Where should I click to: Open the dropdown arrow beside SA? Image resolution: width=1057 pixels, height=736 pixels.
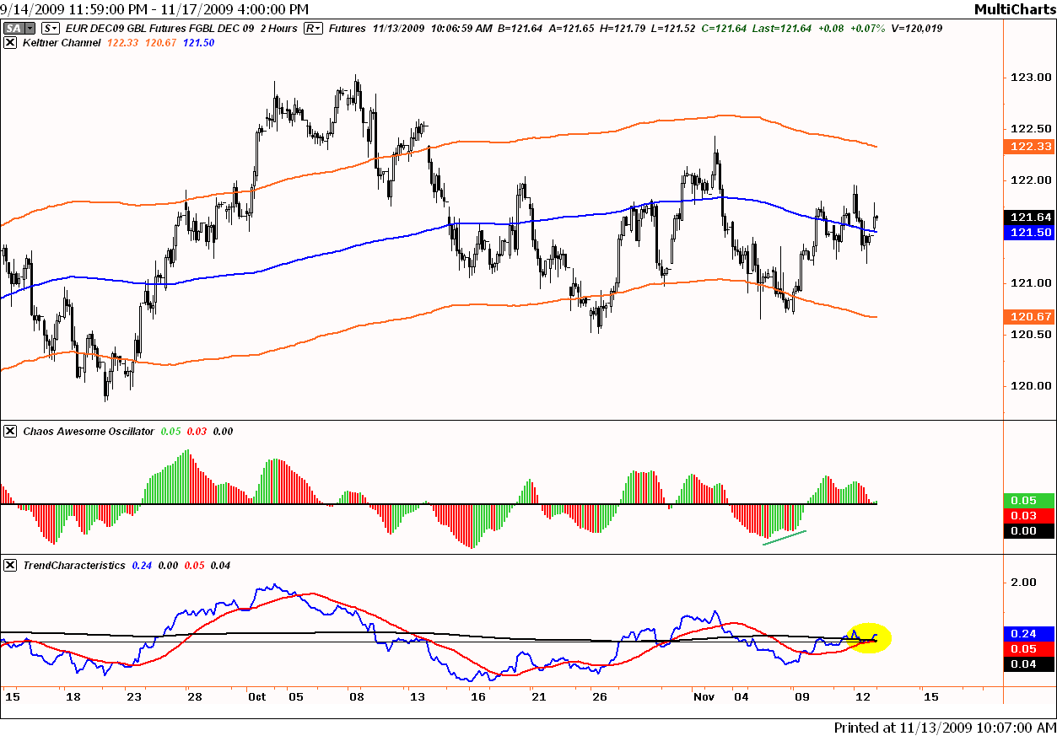tap(29, 28)
